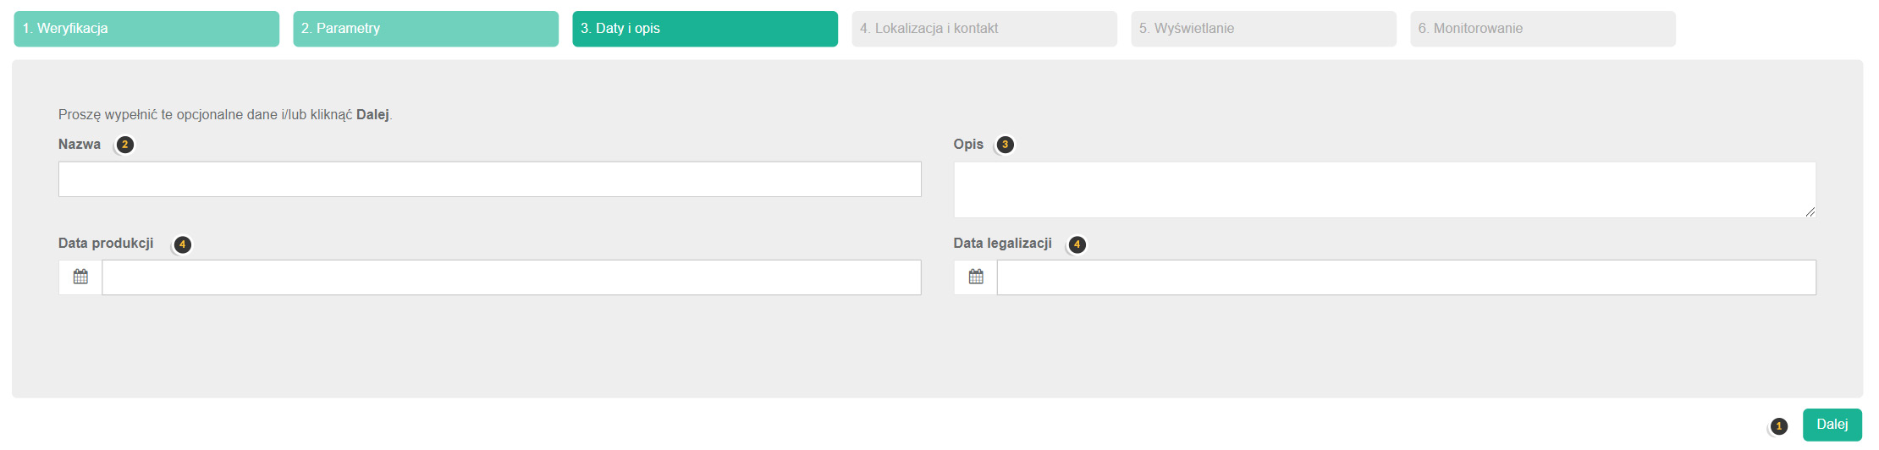Click hint badge 3 beside Opis
This screenshot has width=1879, height=450.
pyautogui.click(x=1005, y=145)
